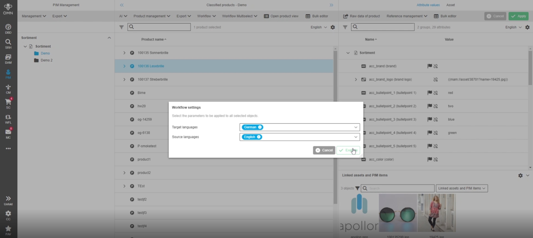The width and height of the screenshot is (533, 238).
Task: Execute the workflow settings
Action: (x=348, y=150)
